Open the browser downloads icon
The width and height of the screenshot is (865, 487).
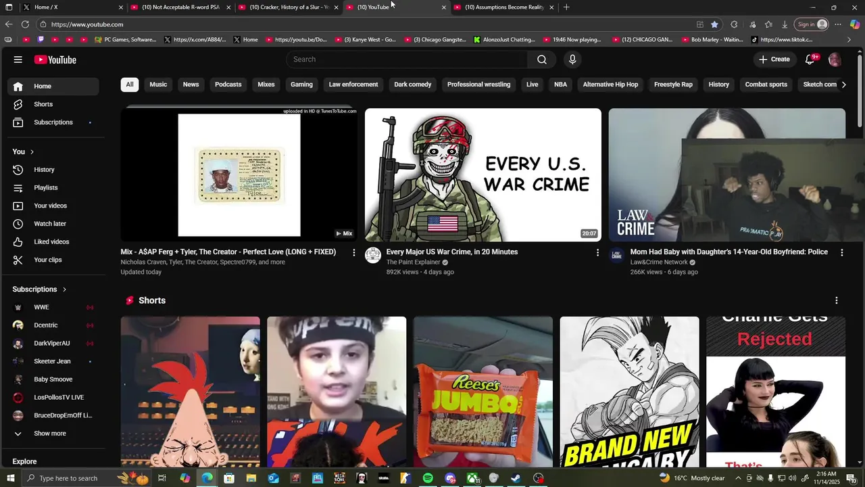click(785, 24)
